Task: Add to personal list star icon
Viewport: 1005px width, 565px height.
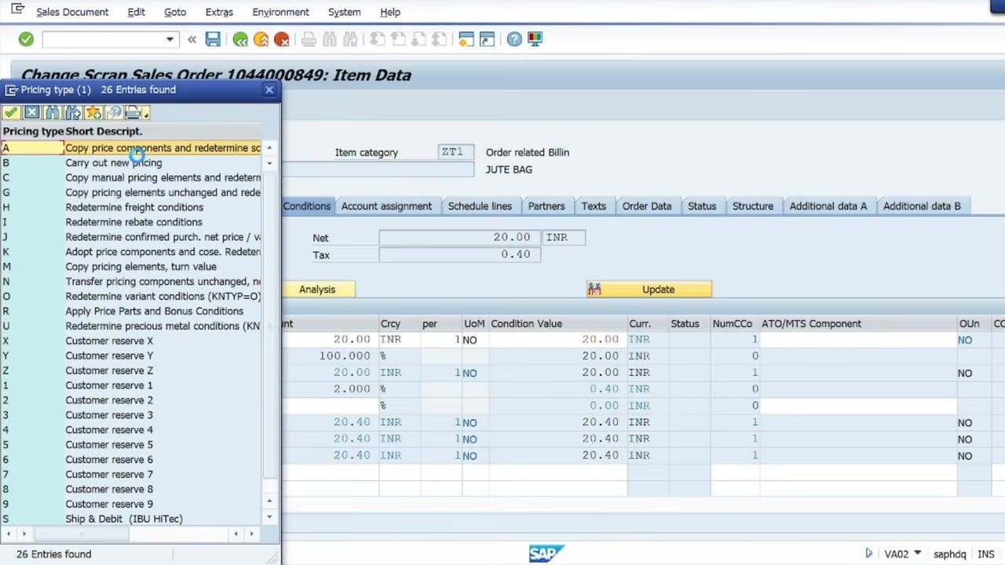Action: tap(93, 113)
